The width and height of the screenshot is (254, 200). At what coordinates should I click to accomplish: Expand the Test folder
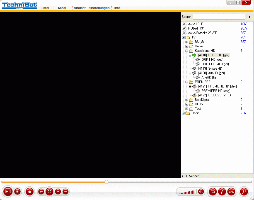click(x=187, y=109)
